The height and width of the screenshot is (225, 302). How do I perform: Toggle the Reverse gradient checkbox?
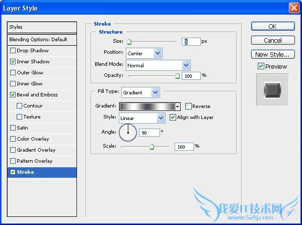188,106
